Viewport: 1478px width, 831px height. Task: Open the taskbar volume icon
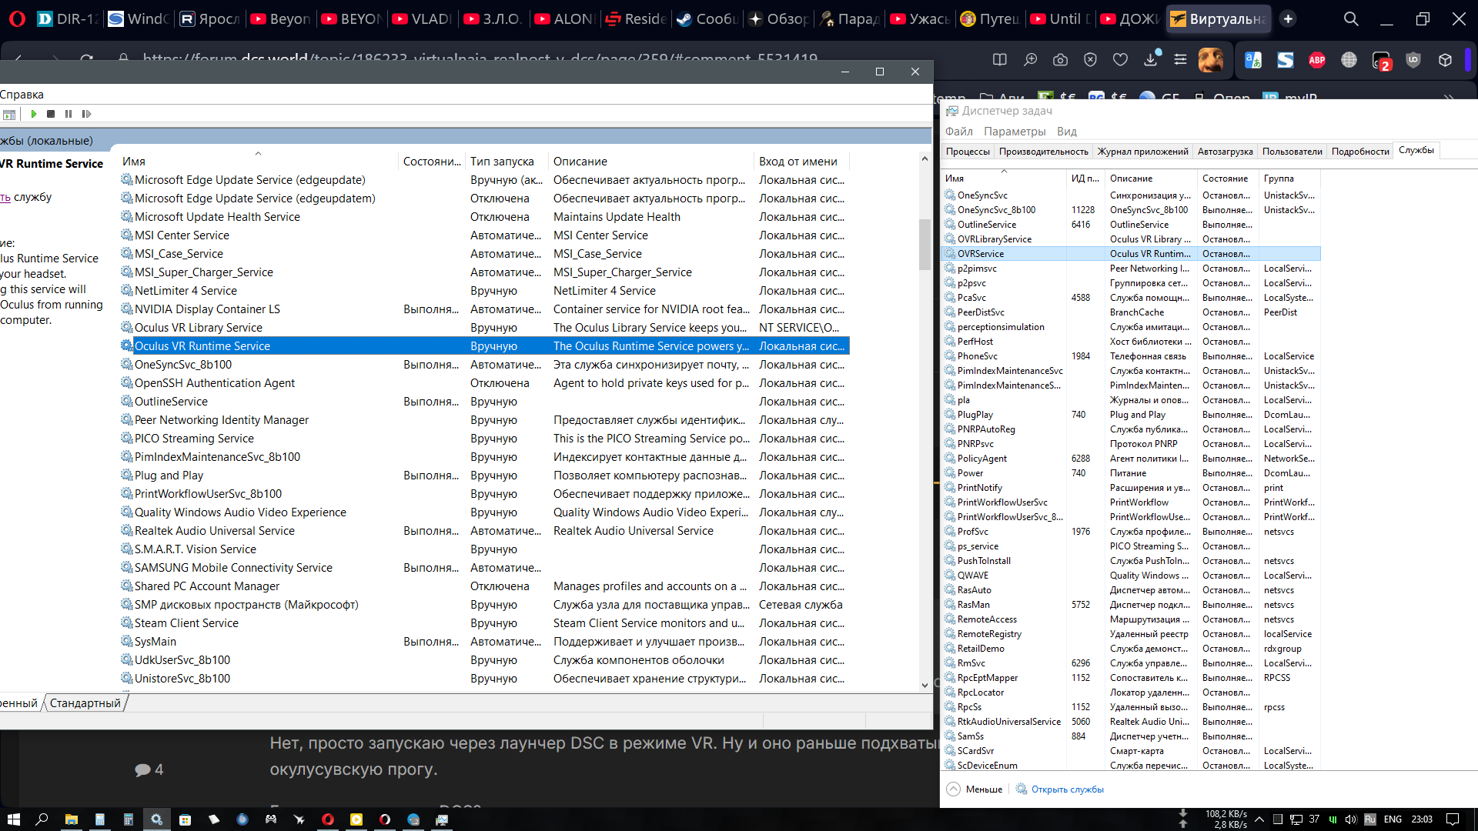click(x=1351, y=819)
